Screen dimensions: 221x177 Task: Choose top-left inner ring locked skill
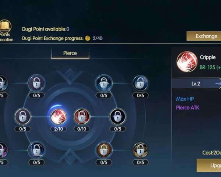pos(36,83)
